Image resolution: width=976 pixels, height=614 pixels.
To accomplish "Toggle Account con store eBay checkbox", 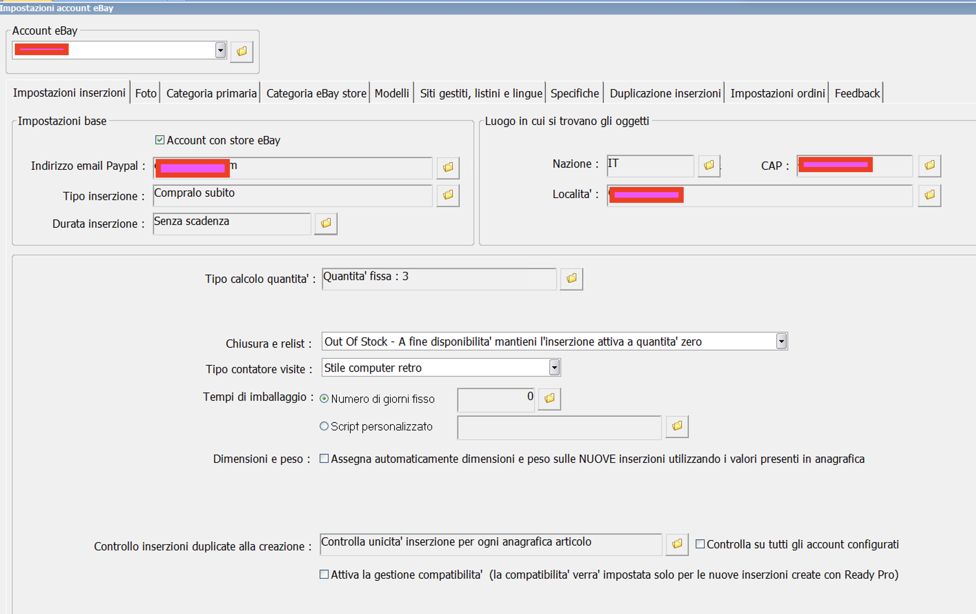I will coord(160,140).
